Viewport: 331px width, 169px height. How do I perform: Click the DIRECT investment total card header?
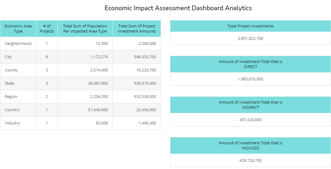pyautogui.click(x=250, y=64)
